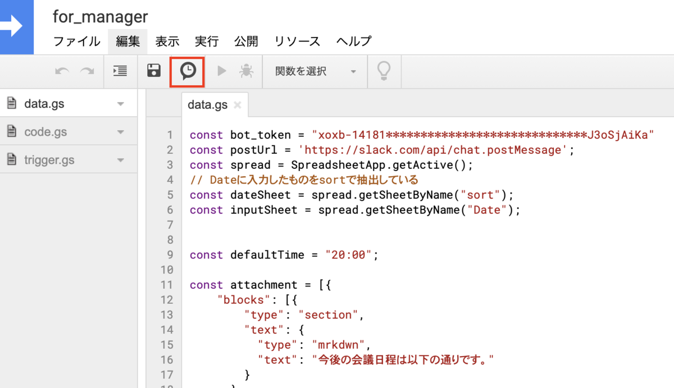The image size is (674, 388).
Task: Open the triggers panel via clock icon
Action: click(x=187, y=72)
